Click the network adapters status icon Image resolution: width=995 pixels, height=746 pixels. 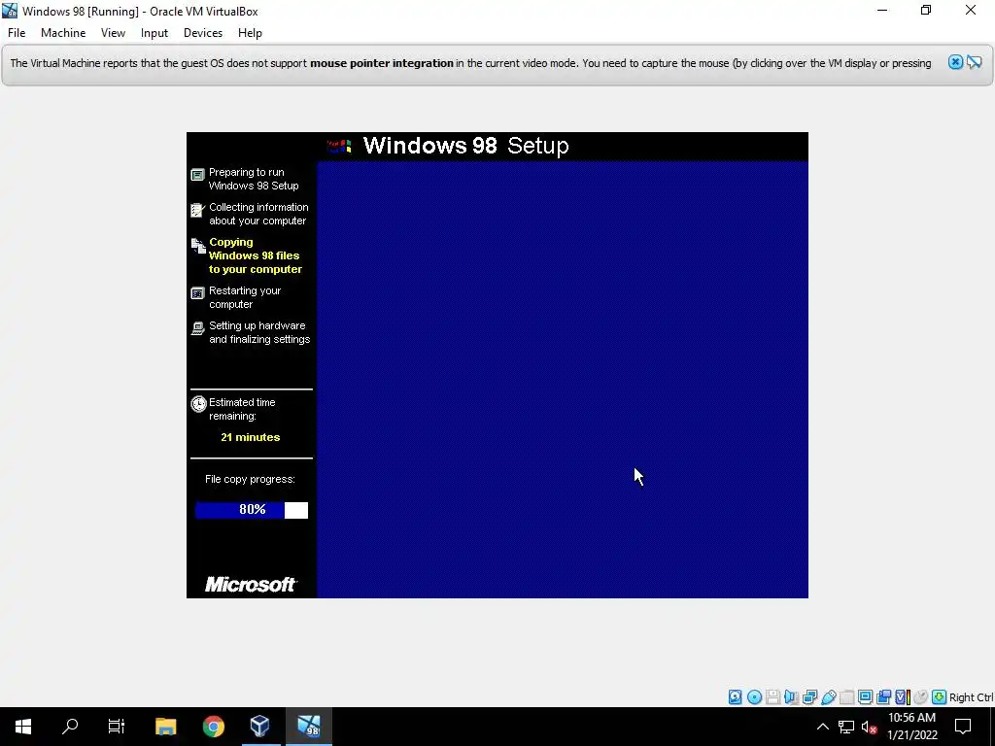[809, 697]
